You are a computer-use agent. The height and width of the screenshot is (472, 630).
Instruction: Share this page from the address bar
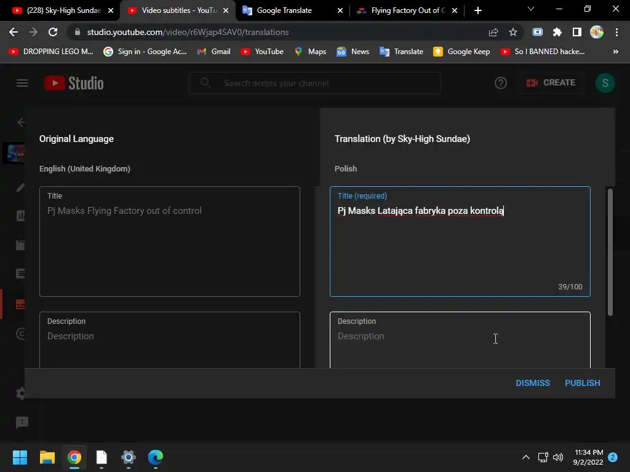tap(493, 32)
